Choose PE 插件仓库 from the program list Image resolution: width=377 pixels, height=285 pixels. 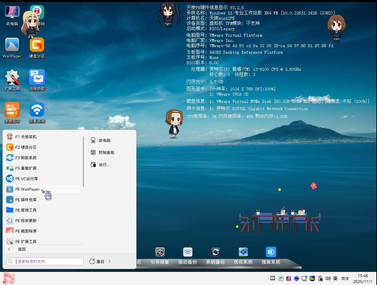26,200
